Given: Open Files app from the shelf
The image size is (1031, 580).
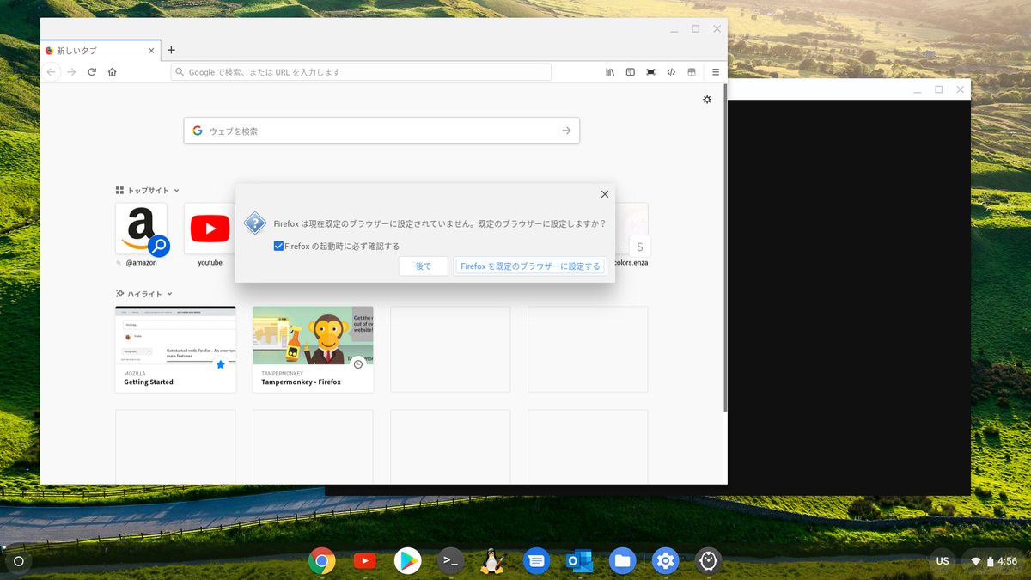Looking at the screenshot, I should click(x=623, y=561).
